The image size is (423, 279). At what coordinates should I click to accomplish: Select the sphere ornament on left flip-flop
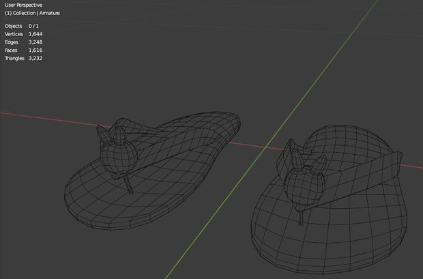119,158
